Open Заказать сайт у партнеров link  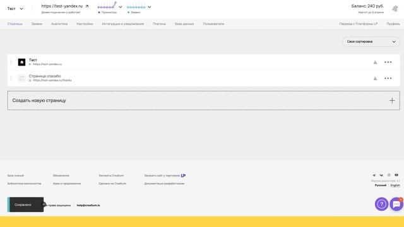[162, 175]
